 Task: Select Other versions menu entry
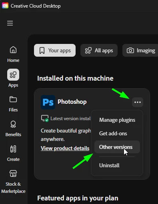point(117,147)
